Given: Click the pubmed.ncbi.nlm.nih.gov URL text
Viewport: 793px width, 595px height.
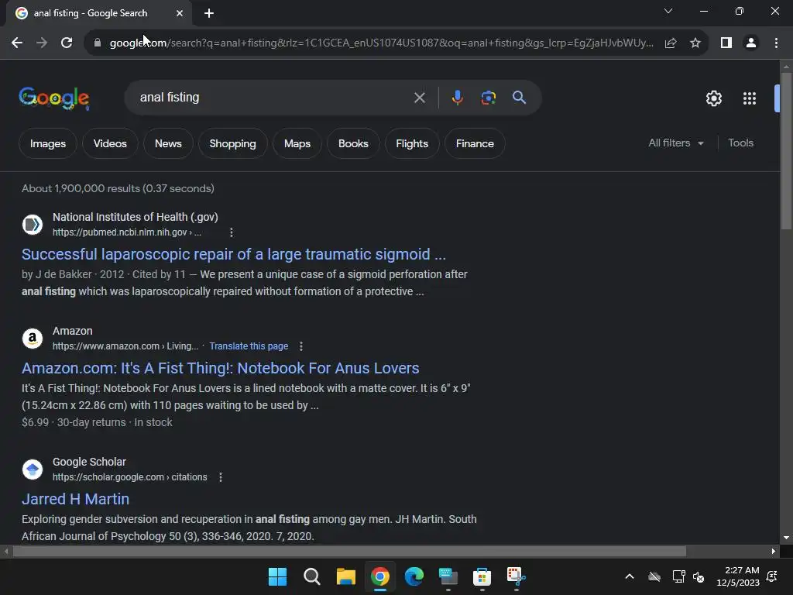Looking at the screenshot, I should [126, 232].
